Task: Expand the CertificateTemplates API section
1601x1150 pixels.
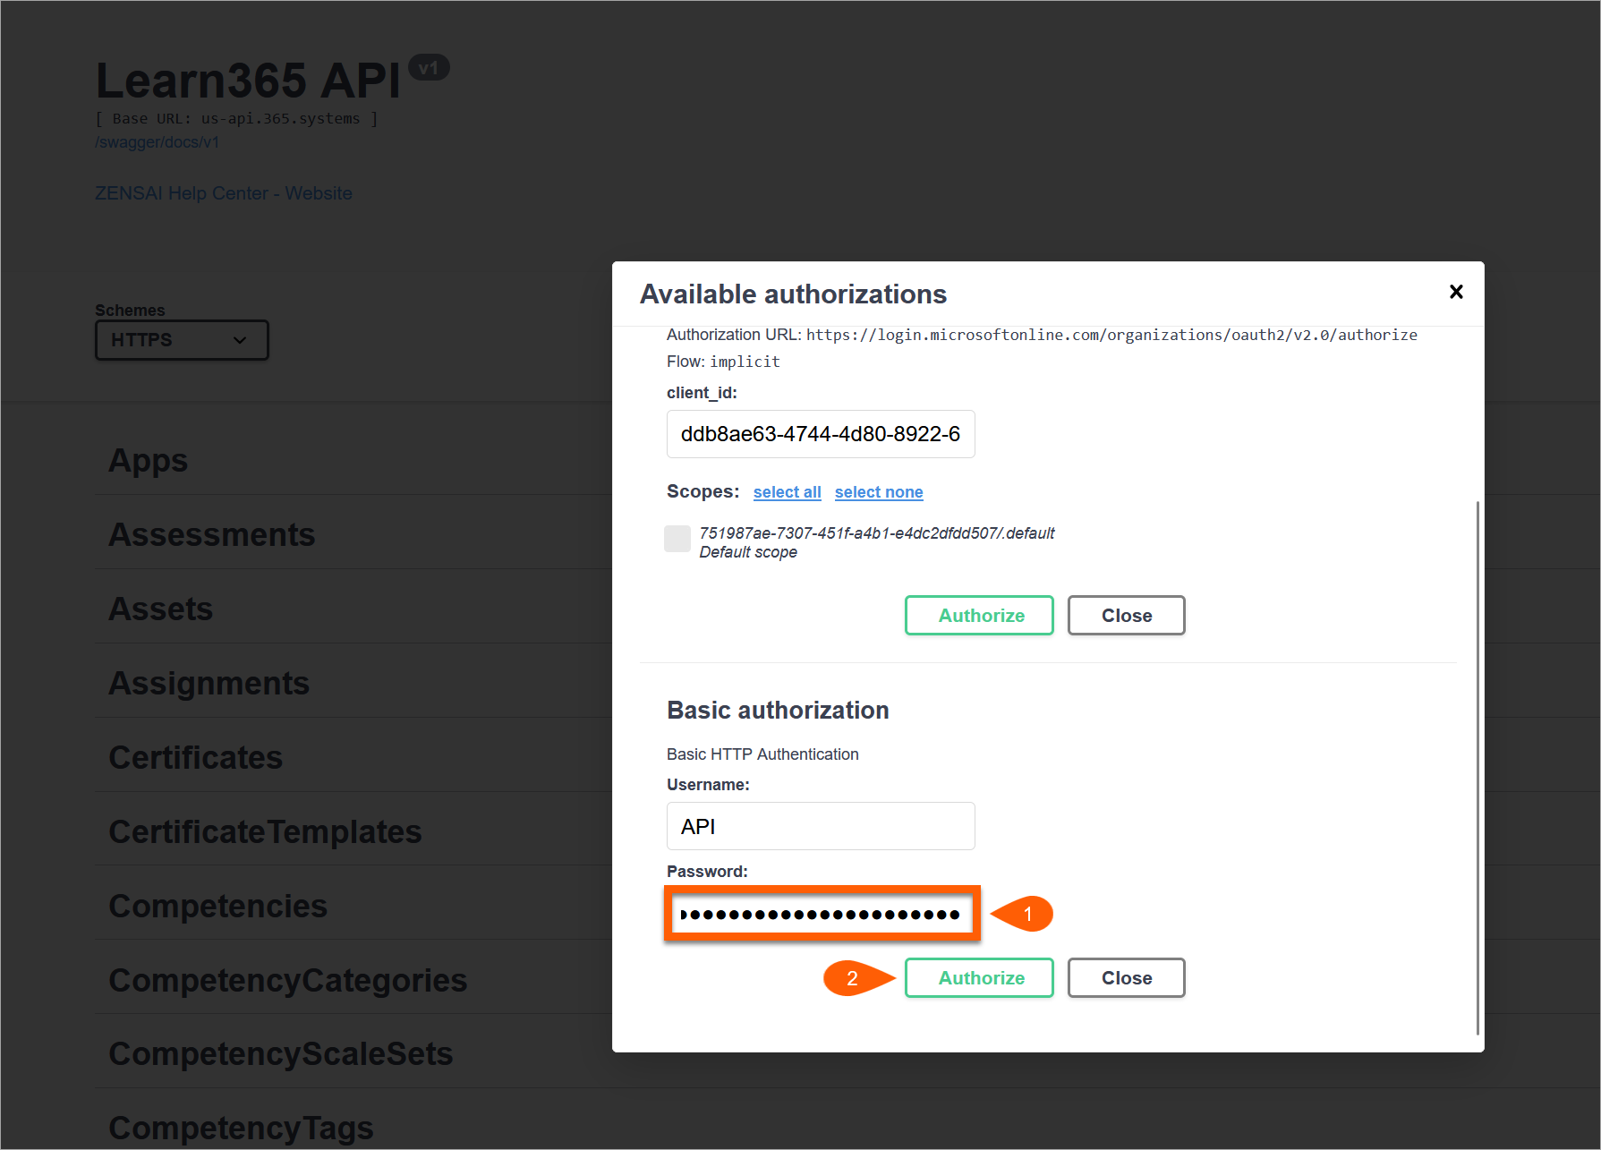Action: click(265, 831)
